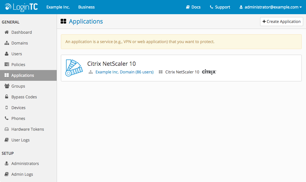Image resolution: width=306 pixels, height=182 pixels.
Task: Open the Citrix NetScaler 10 application title
Action: click(x=111, y=64)
